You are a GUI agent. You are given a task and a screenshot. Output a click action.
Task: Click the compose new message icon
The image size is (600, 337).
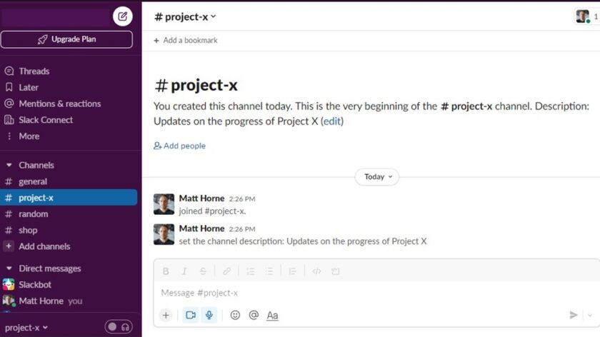click(122, 16)
